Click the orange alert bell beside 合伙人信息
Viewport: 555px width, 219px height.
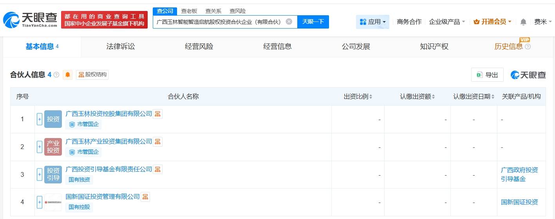[x=68, y=75]
